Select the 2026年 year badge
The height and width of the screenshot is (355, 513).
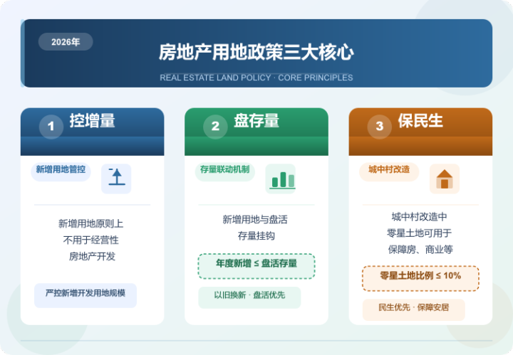click(66, 42)
